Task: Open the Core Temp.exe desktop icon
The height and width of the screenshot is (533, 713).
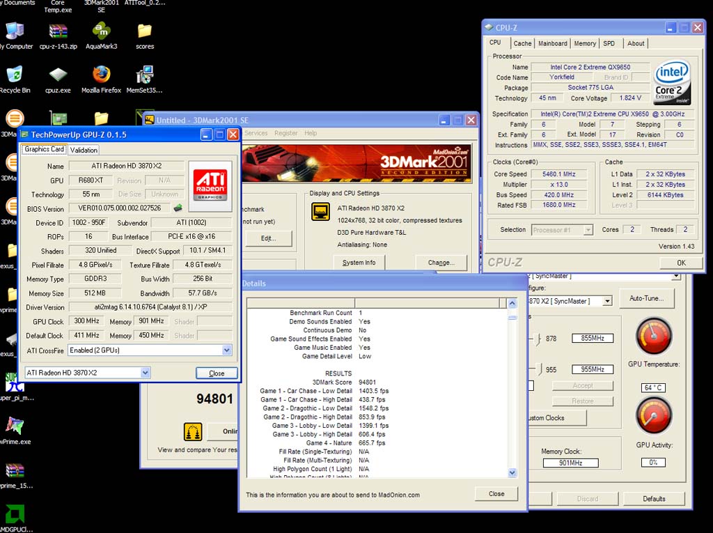Action: (58, 6)
